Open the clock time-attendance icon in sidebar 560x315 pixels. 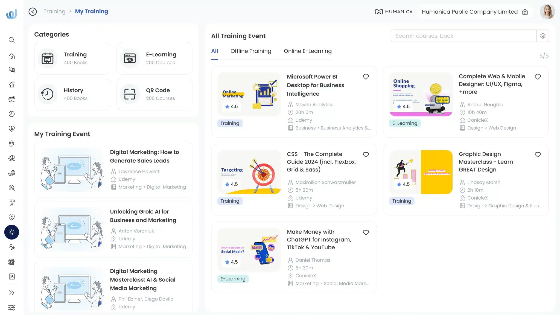click(11, 114)
